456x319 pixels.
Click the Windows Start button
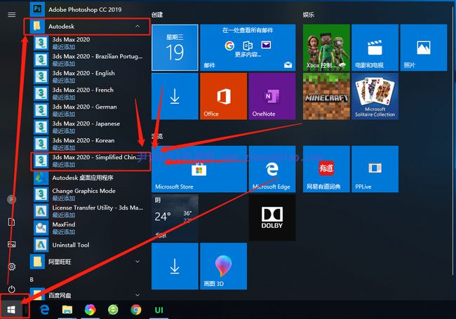[x=11, y=310]
